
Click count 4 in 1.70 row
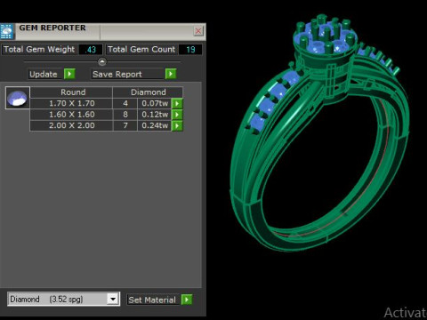tap(125, 103)
